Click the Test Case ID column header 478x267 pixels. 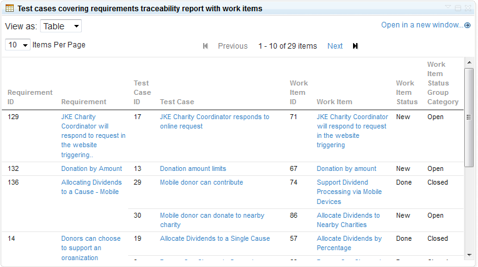click(142, 92)
